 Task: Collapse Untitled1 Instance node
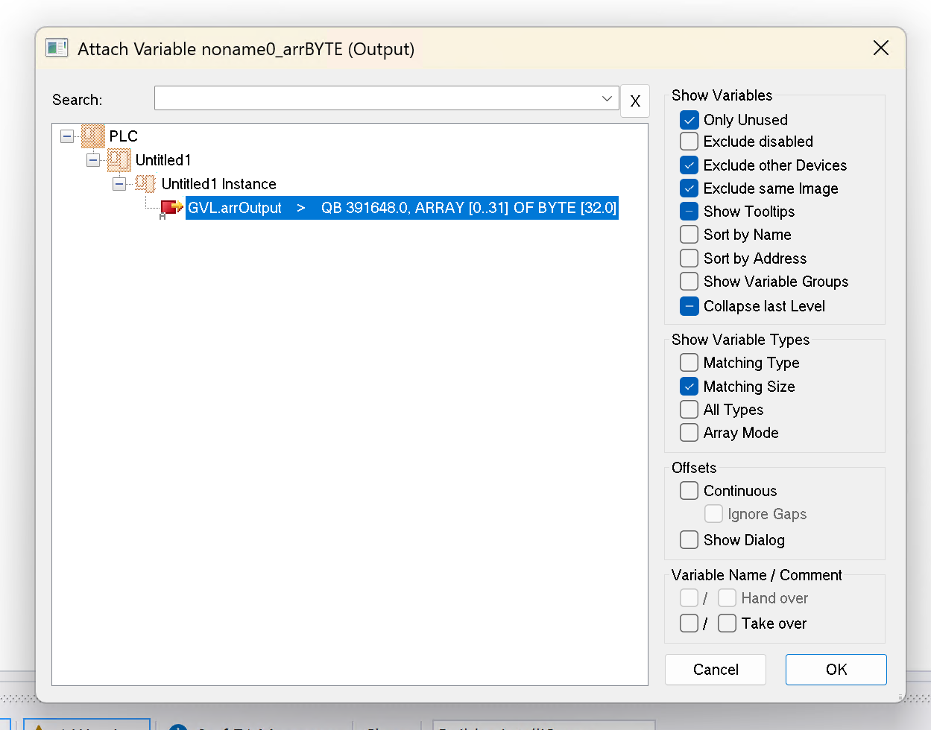pyautogui.click(x=119, y=184)
